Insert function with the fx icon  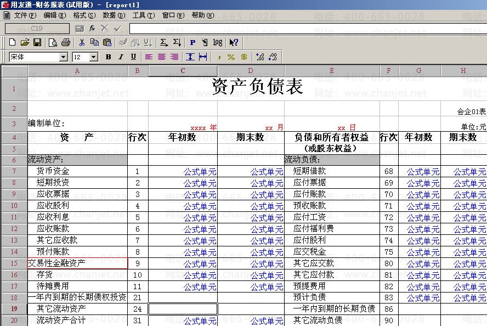[92, 29]
